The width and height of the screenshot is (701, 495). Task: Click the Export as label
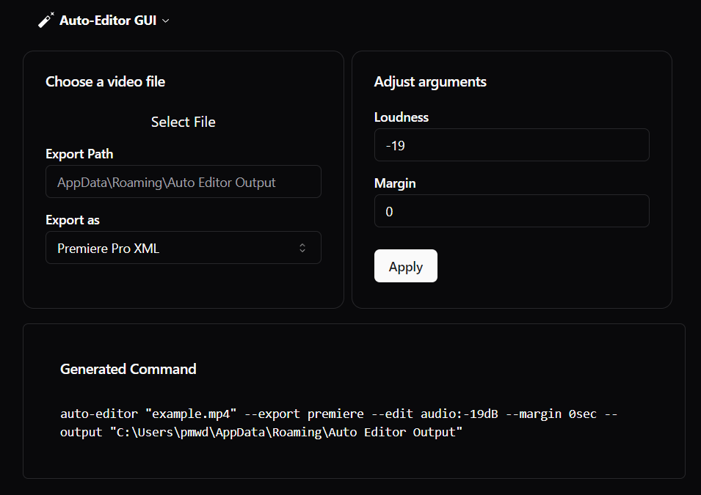click(73, 220)
